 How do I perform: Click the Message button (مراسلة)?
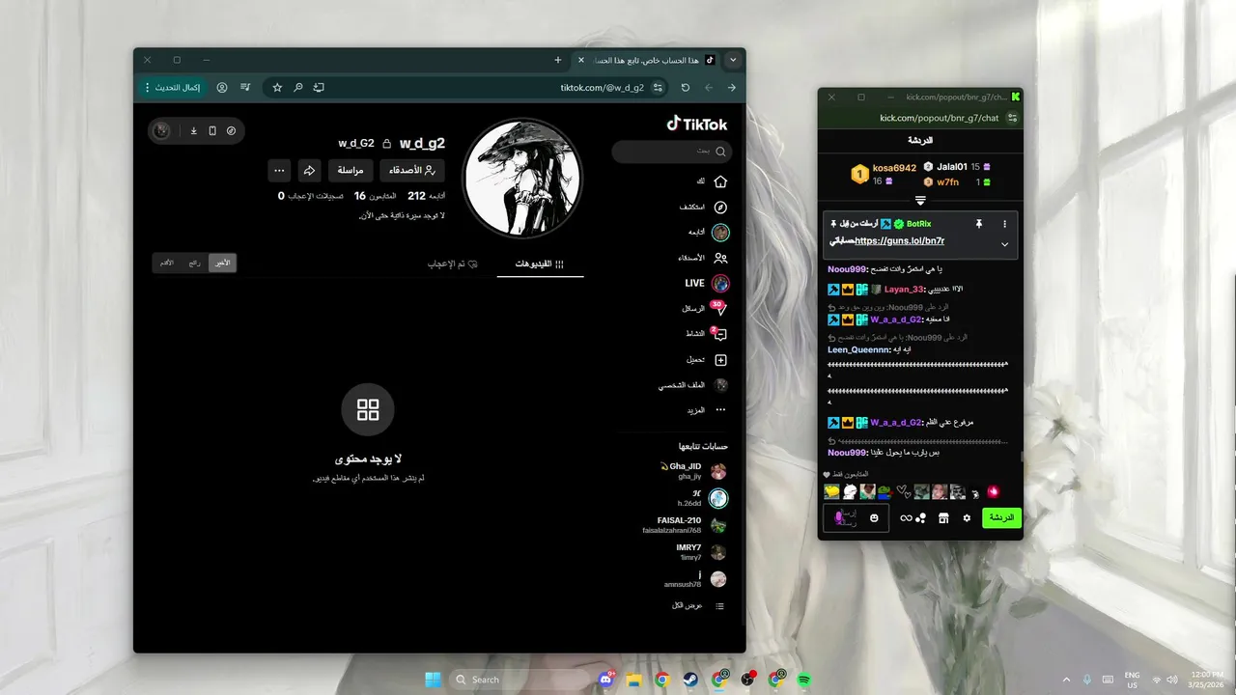351,171
